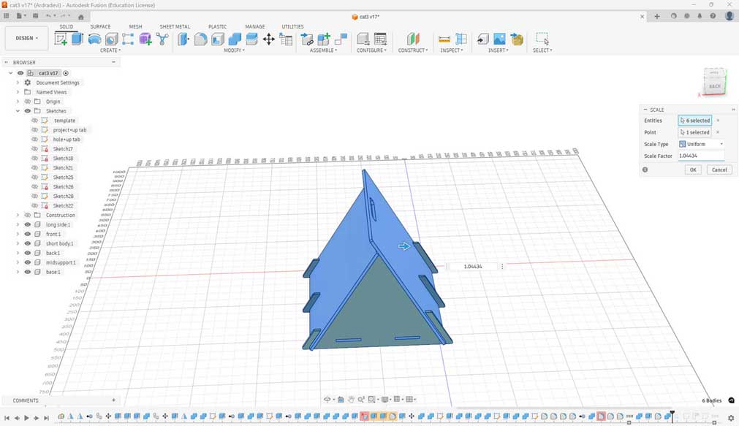Open the notifications bell icon
This screenshot has width=739, height=426.
tap(700, 16)
